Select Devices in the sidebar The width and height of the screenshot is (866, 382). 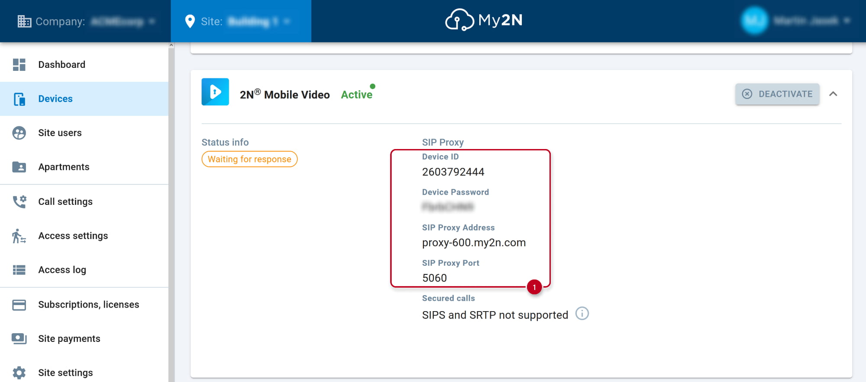84,99
